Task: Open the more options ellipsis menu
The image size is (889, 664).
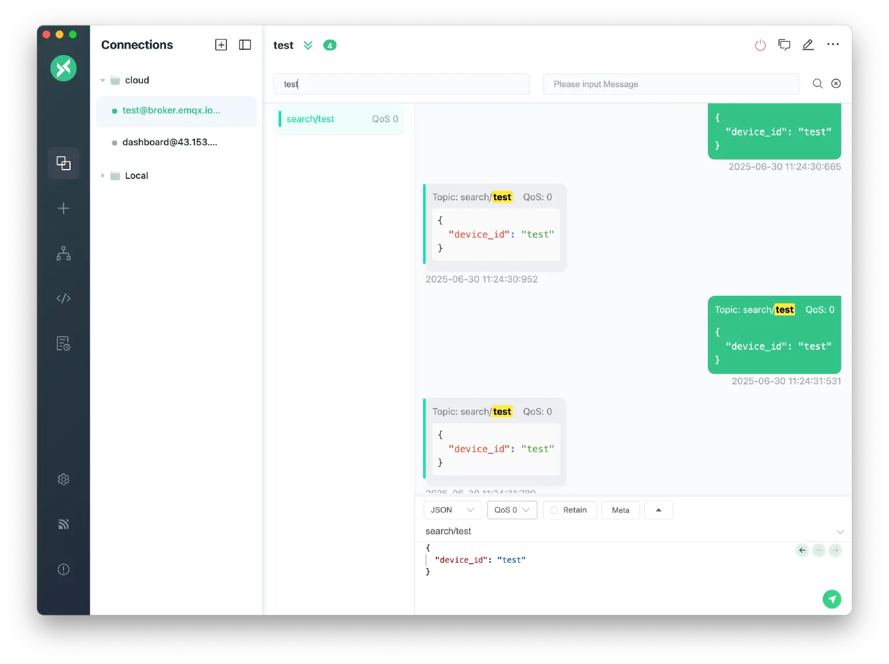Action: (832, 45)
